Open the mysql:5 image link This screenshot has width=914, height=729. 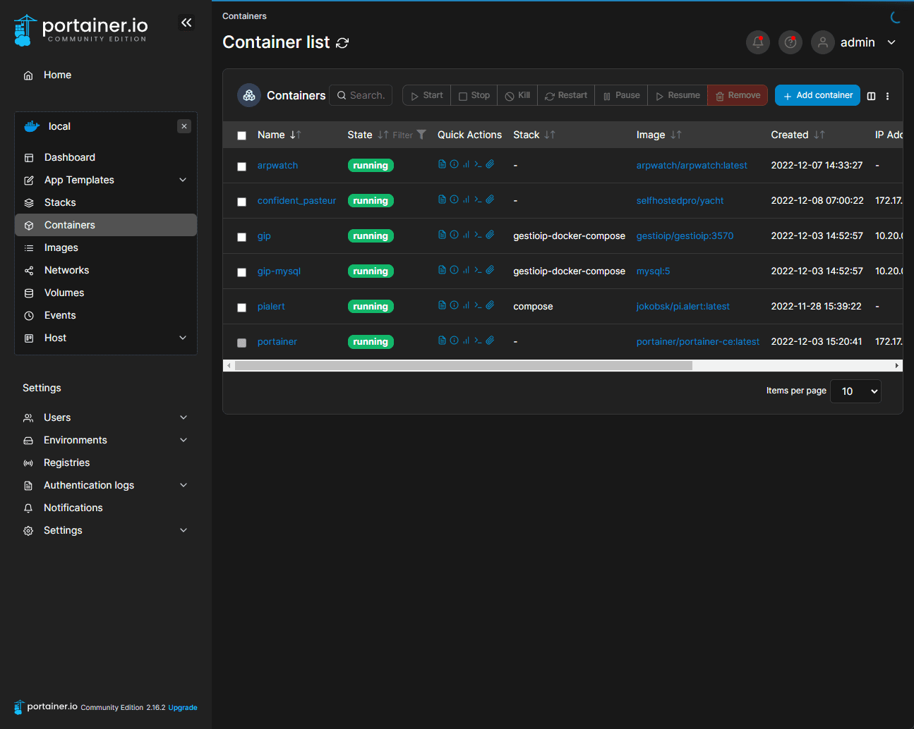(653, 270)
